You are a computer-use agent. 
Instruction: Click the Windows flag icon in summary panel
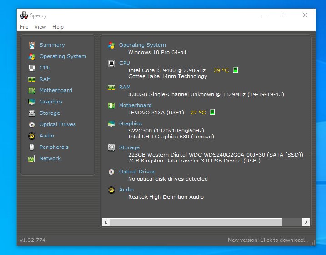(x=111, y=45)
